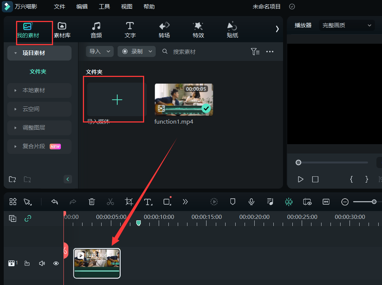Open the 贴纸 (Stickers) panel
Image resolution: width=382 pixels, height=285 pixels.
point(232,30)
